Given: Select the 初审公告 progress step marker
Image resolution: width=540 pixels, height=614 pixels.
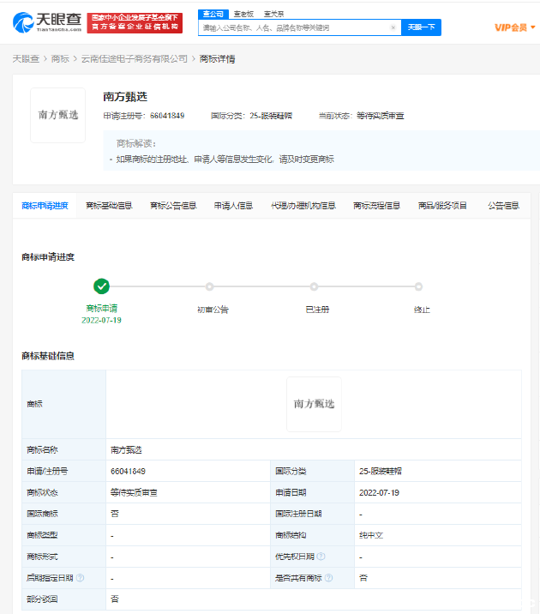Looking at the screenshot, I should (x=210, y=286).
